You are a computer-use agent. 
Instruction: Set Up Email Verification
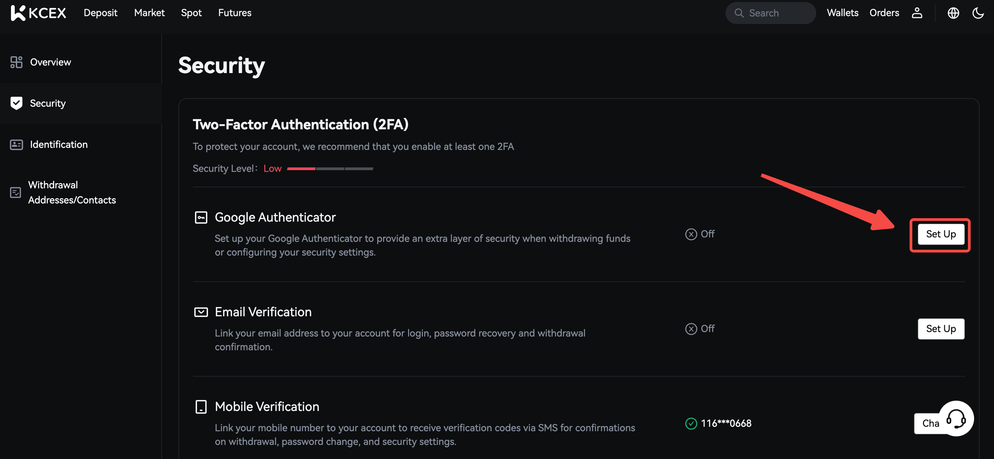[940, 329]
